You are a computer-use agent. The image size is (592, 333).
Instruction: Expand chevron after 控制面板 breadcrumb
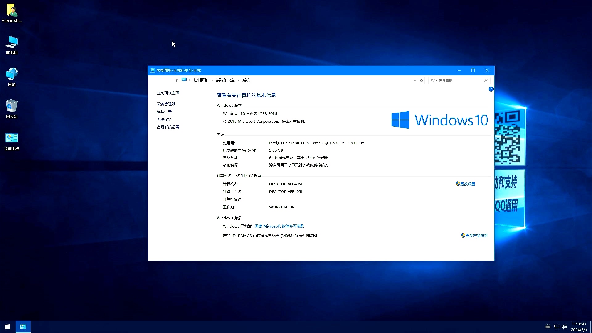pos(212,80)
